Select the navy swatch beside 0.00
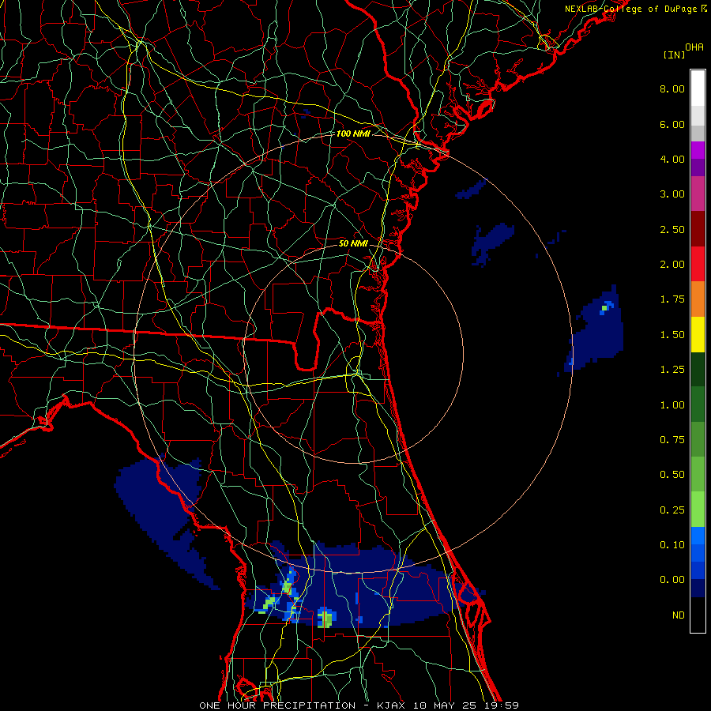This screenshot has width=711, height=711. (x=698, y=589)
